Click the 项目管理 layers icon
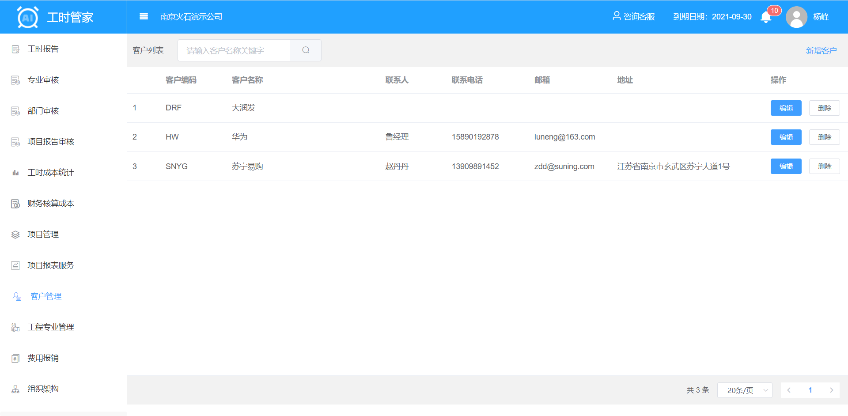Screen dimensions: 848x416 pyautogui.click(x=15, y=234)
